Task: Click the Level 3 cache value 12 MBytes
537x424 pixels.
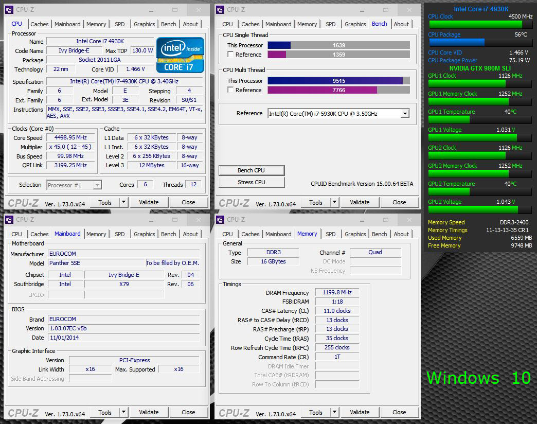Action: point(152,165)
